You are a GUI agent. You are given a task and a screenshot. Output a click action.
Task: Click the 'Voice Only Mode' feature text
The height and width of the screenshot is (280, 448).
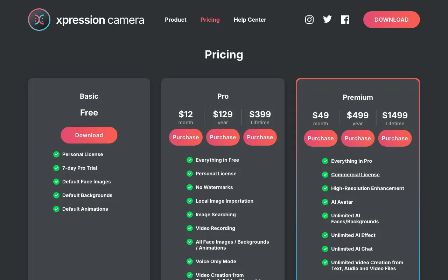(x=216, y=261)
